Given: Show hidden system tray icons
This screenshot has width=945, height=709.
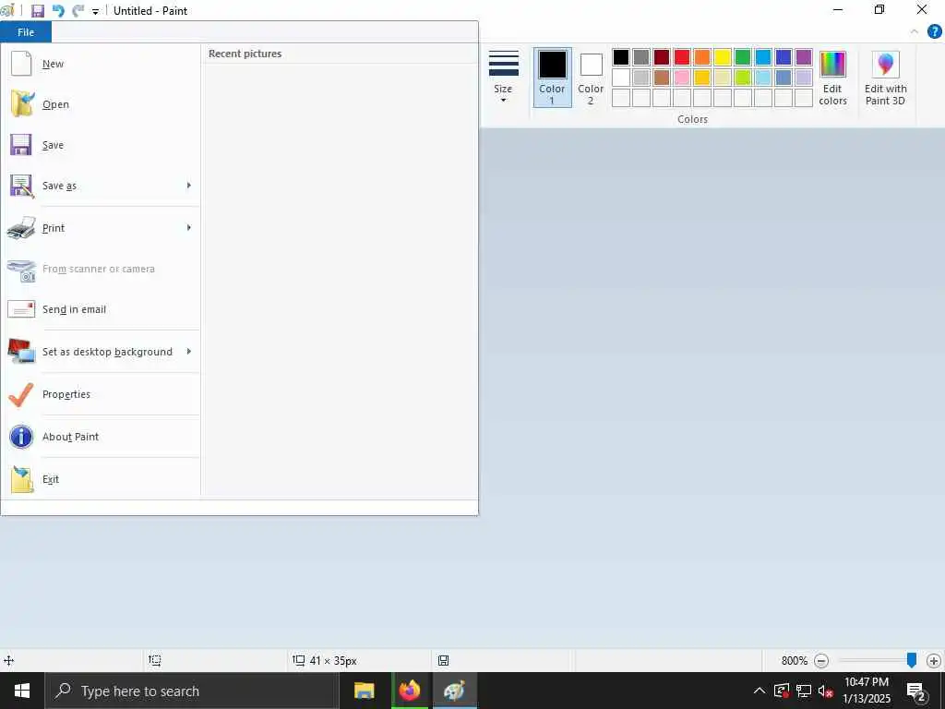Looking at the screenshot, I should [x=760, y=691].
